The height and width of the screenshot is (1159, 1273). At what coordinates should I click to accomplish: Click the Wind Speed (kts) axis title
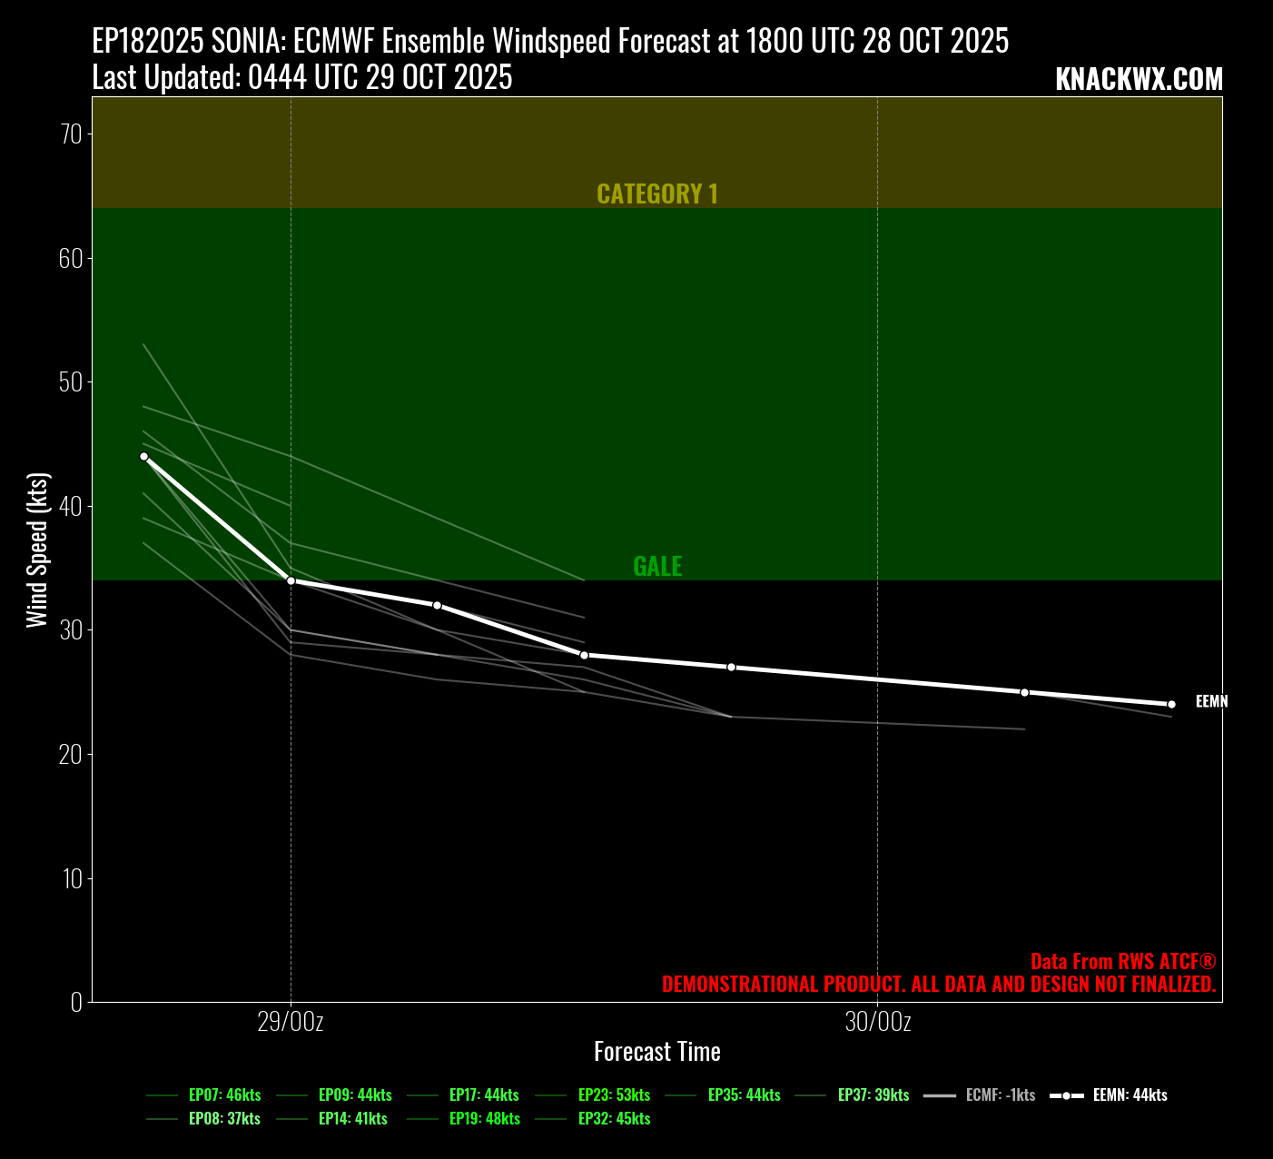coord(37,550)
